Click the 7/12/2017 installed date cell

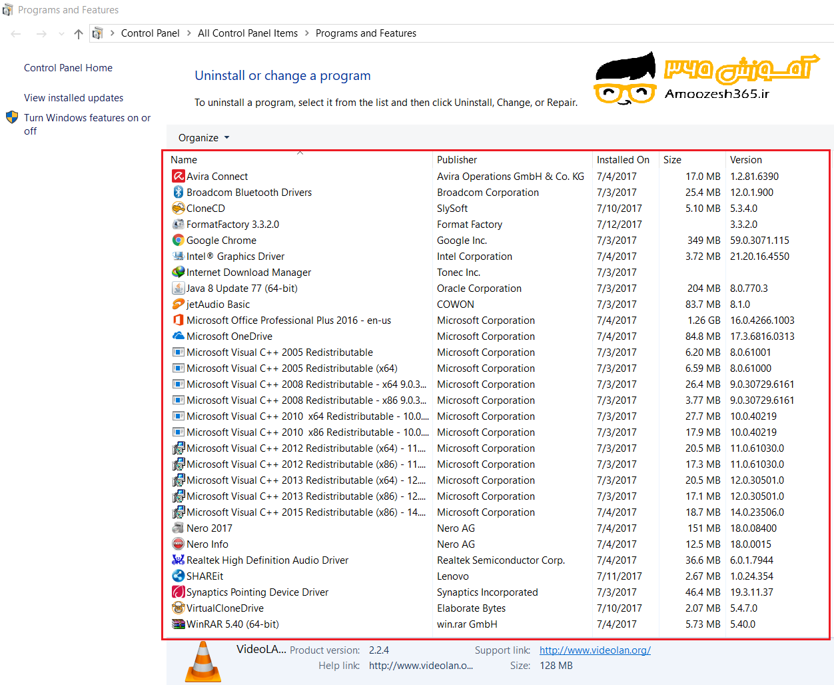(620, 224)
